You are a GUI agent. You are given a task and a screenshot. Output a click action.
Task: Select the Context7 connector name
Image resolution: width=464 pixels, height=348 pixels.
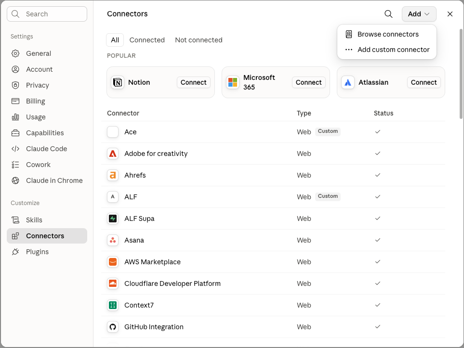139,306
